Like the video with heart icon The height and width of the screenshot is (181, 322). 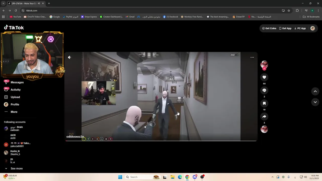(264, 77)
